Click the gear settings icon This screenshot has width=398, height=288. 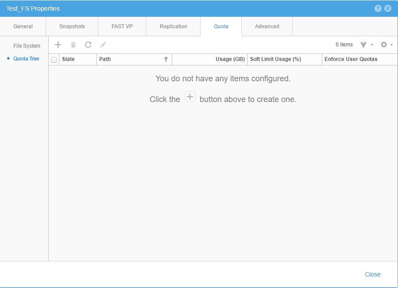click(384, 45)
